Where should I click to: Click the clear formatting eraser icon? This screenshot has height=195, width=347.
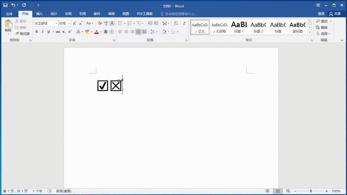pyautogui.click(x=100, y=23)
